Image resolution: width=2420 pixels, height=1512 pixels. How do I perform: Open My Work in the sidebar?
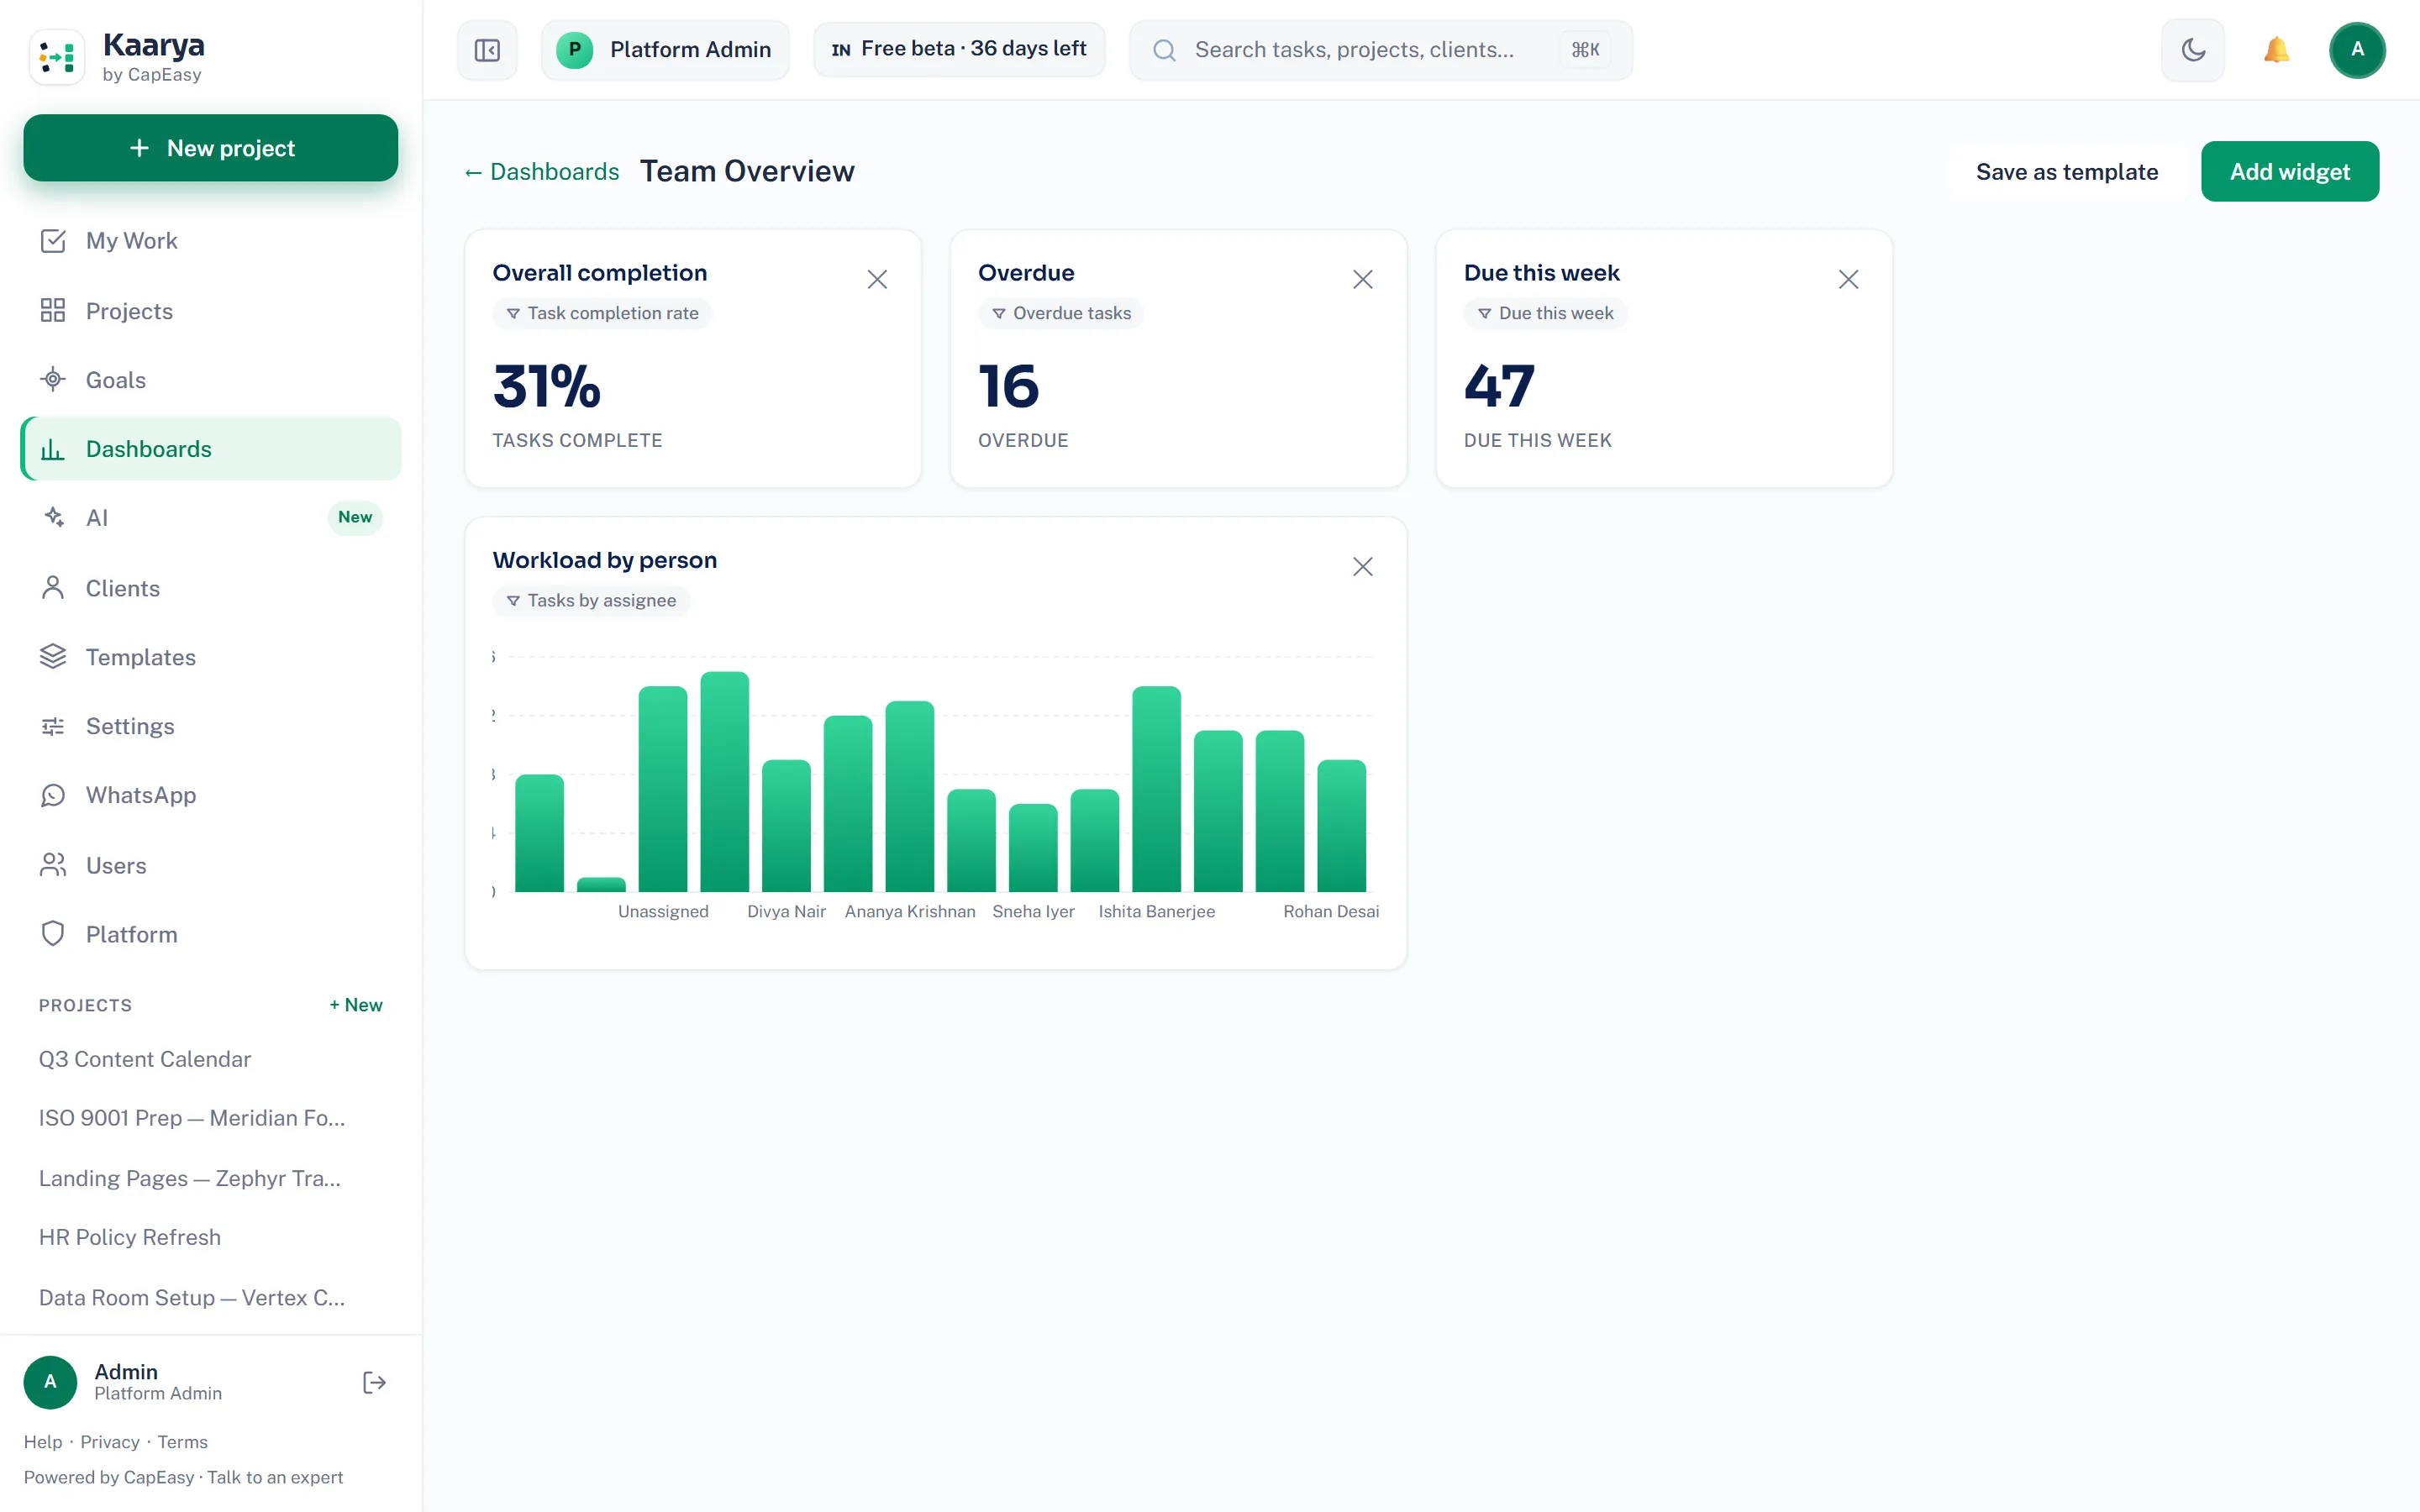point(211,241)
